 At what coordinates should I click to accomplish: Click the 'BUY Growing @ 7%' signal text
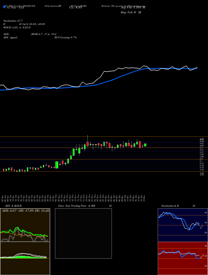tap(65, 37)
